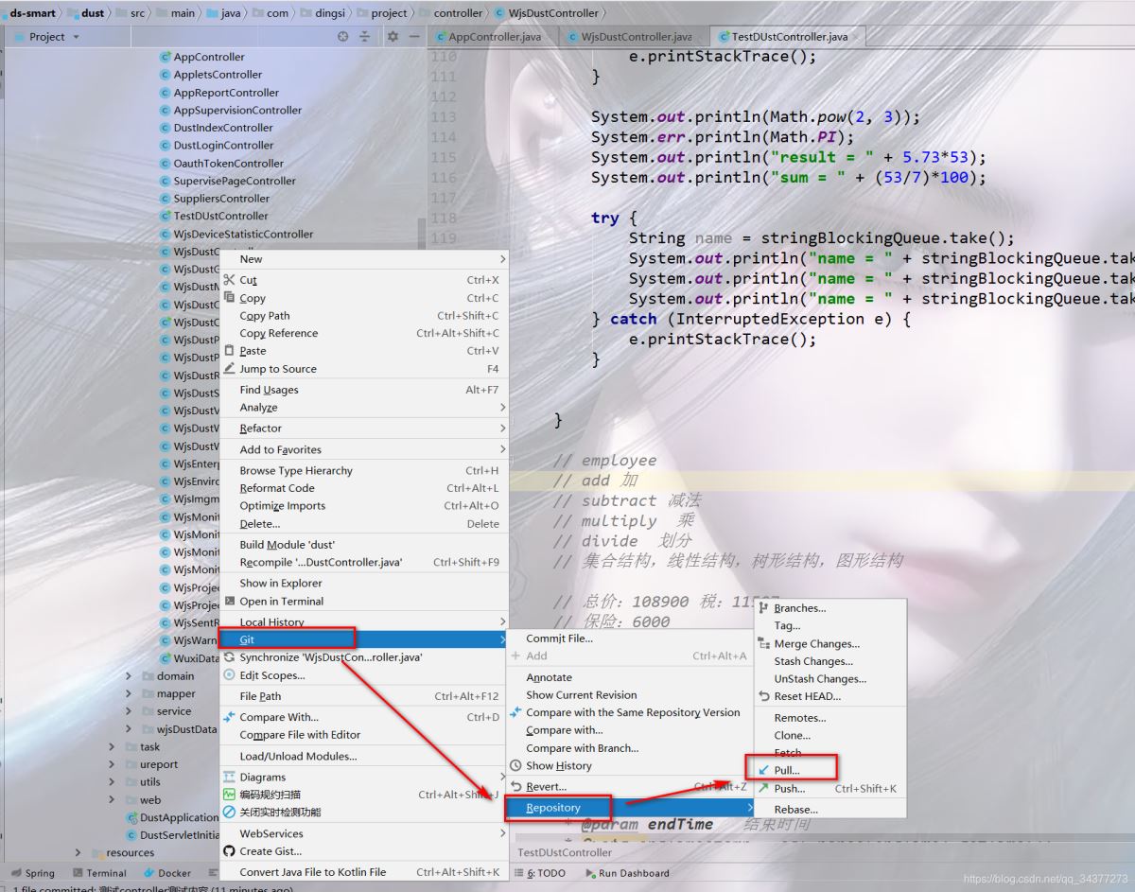Expand the mapper folder node
This screenshot has height=892, width=1135.
coord(130,694)
